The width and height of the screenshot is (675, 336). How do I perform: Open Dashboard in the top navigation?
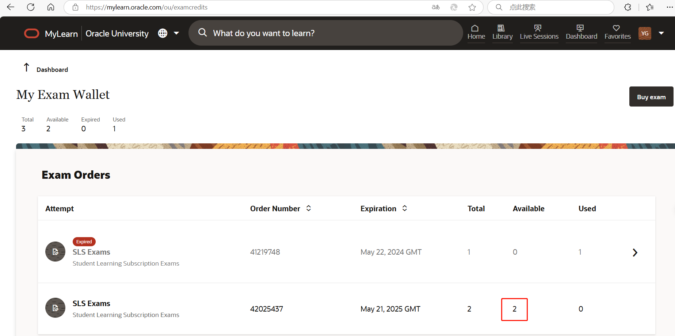(581, 32)
